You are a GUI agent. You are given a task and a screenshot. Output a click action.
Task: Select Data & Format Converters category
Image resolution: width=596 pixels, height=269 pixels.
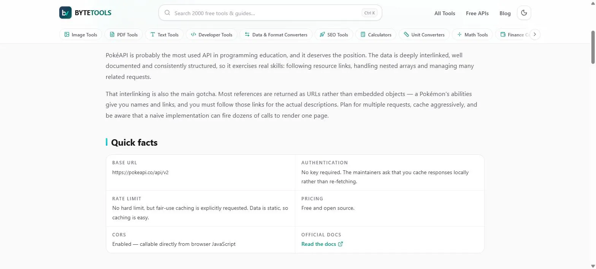click(276, 35)
